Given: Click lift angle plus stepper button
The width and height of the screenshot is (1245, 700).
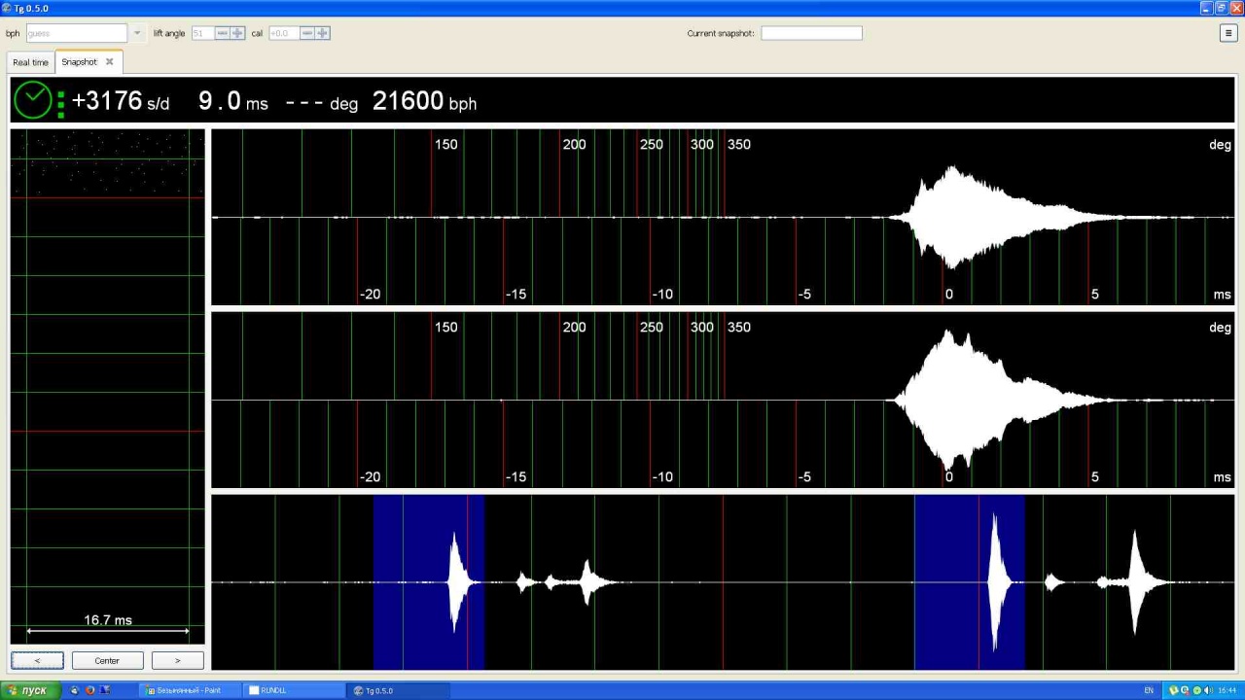Looking at the screenshot, I should tap(237, 33).
